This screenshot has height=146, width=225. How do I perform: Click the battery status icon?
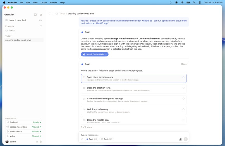[x=188, y=3]
